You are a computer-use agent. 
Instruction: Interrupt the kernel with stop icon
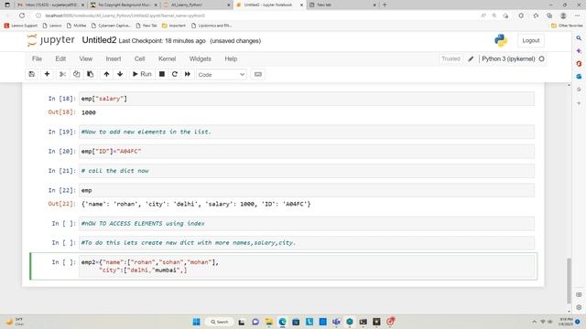coord(162,74)
